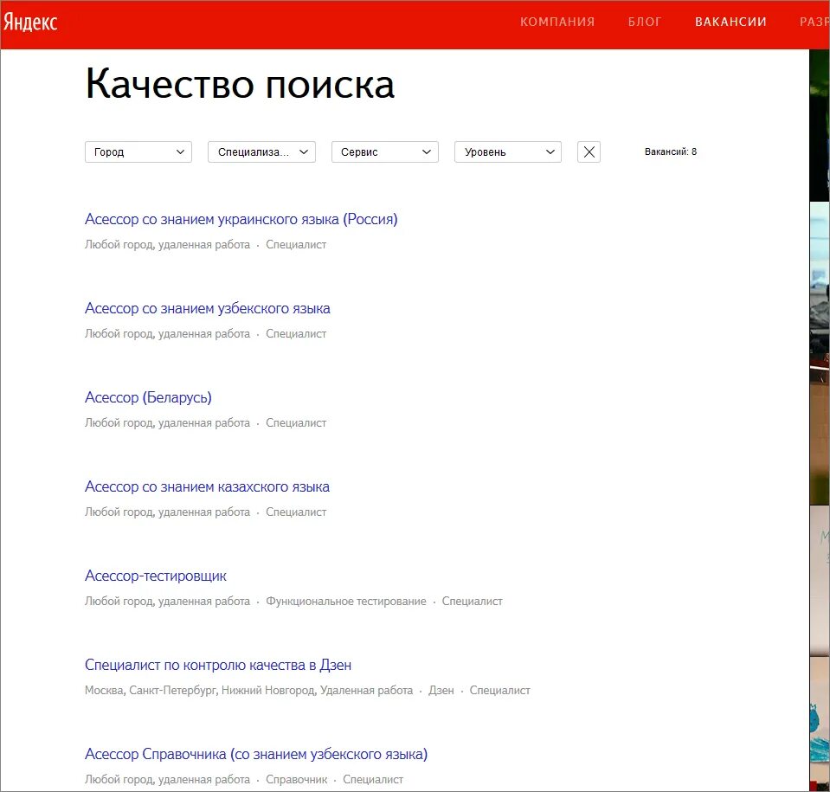Click the Вакансий: 8 counter text
This screenshot has width=830, height=792.
pyautogui.click(x=671, y=151)
